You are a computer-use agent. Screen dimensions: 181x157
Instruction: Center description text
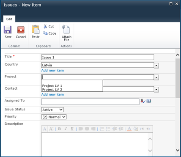[x=87, y=129]
